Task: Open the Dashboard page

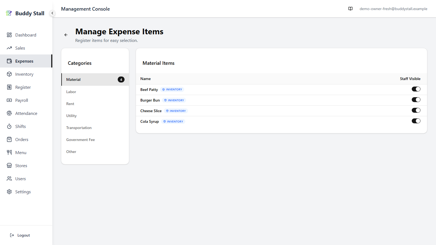Action: (26, 35)
